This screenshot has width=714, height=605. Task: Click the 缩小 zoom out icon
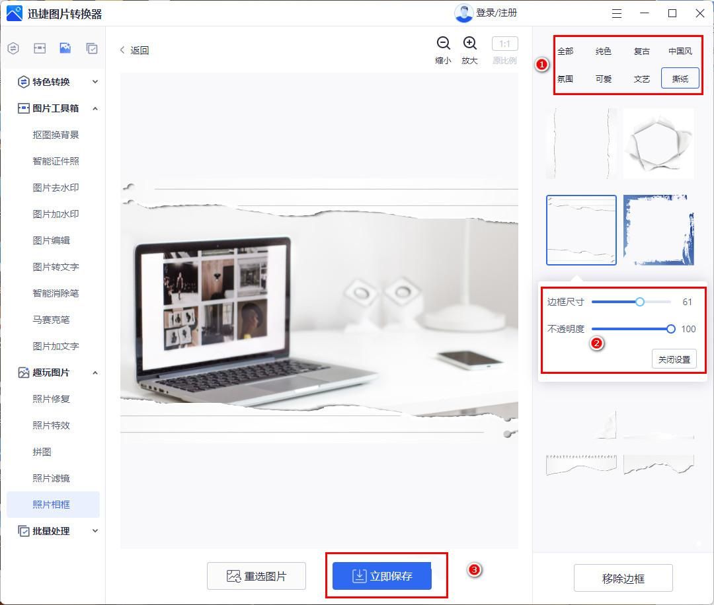[443, 43]
